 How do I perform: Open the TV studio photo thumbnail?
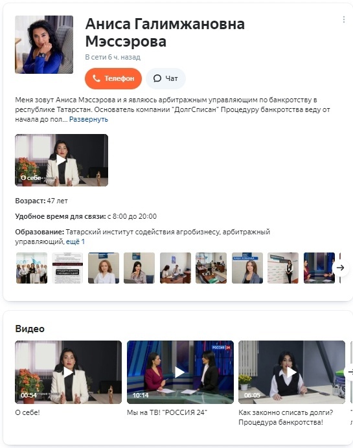pos(319,268)
